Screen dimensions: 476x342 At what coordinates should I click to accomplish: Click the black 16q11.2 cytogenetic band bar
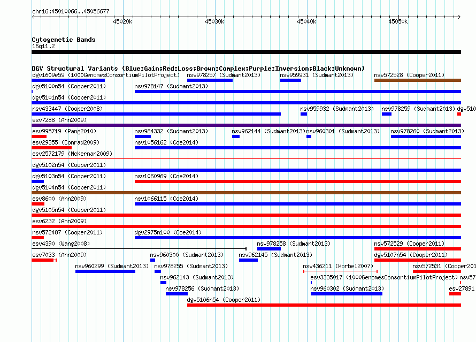(x=246, y=52)
